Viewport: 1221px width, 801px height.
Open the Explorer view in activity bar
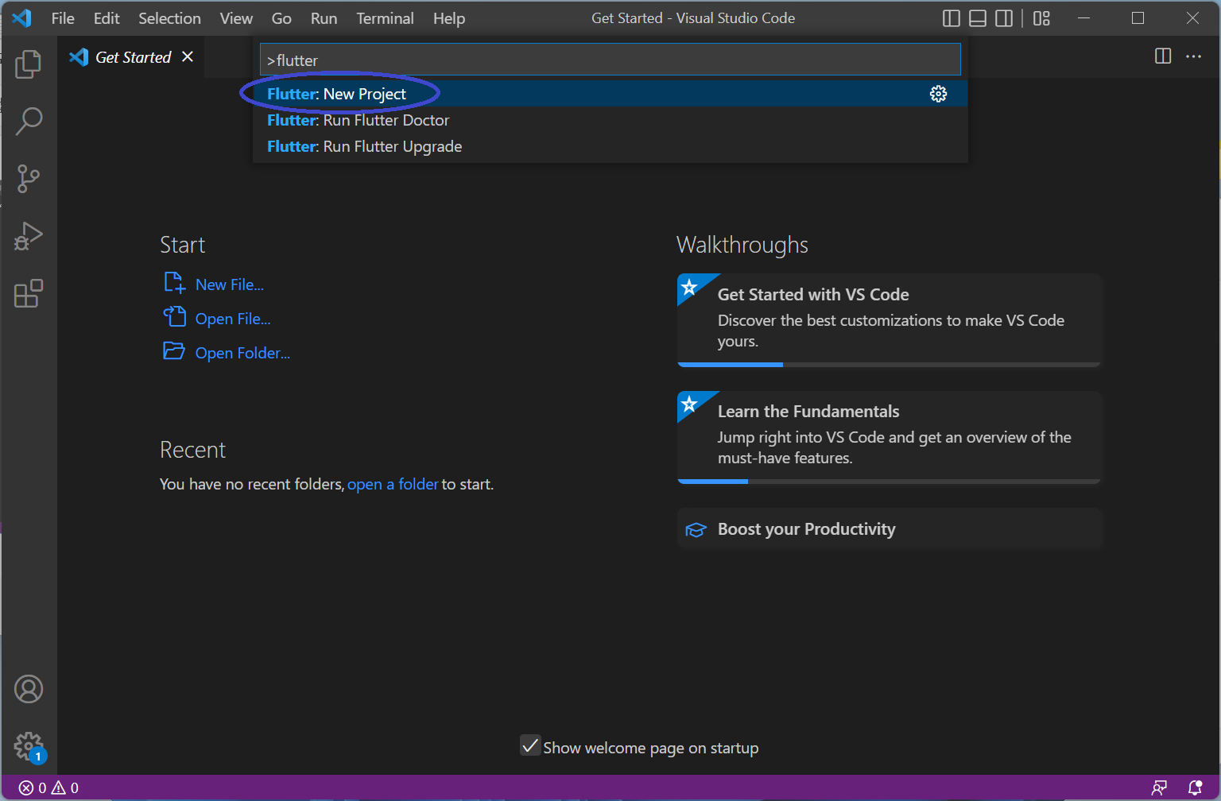click(29, 64)
